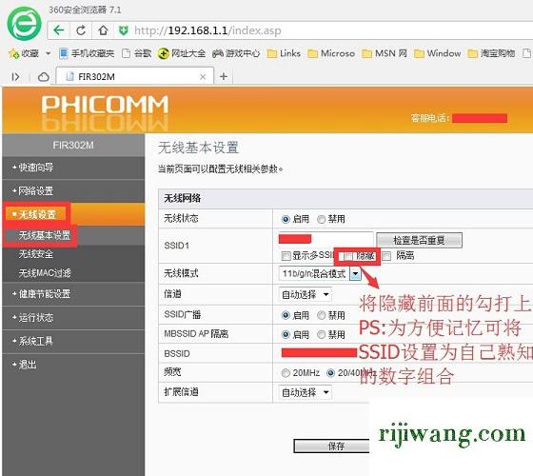Click the FIR302M model header in sidebar

[x=73, y=145]
